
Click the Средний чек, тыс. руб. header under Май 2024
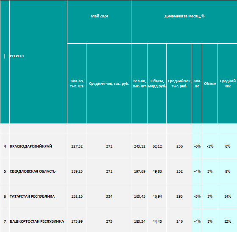pos(109,84)
